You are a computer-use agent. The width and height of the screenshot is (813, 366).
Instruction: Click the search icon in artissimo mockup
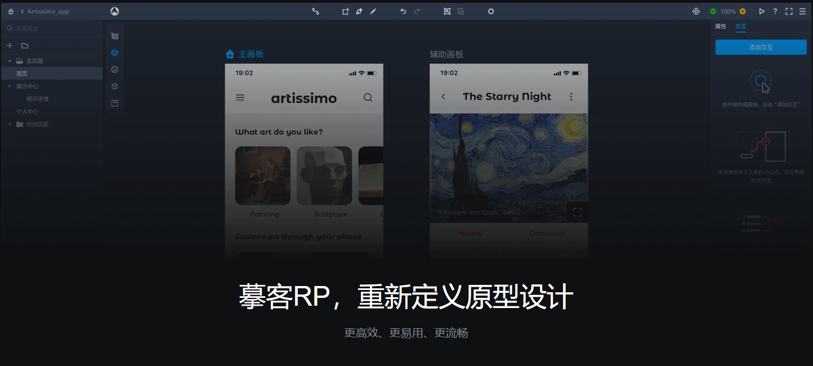[x=368, y=97]
